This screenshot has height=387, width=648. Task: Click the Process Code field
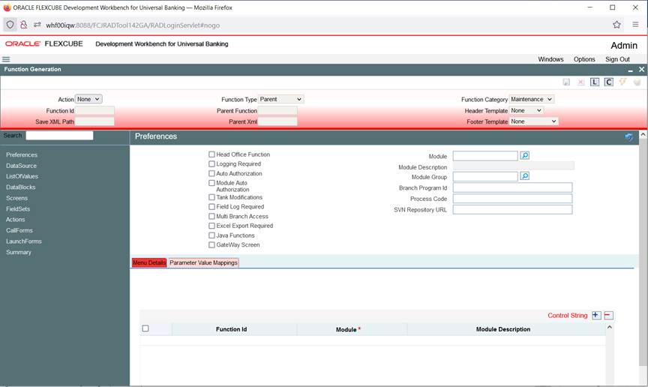(x=512, y=199)
